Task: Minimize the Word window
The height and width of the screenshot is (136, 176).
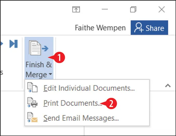Action: point(105,9)
